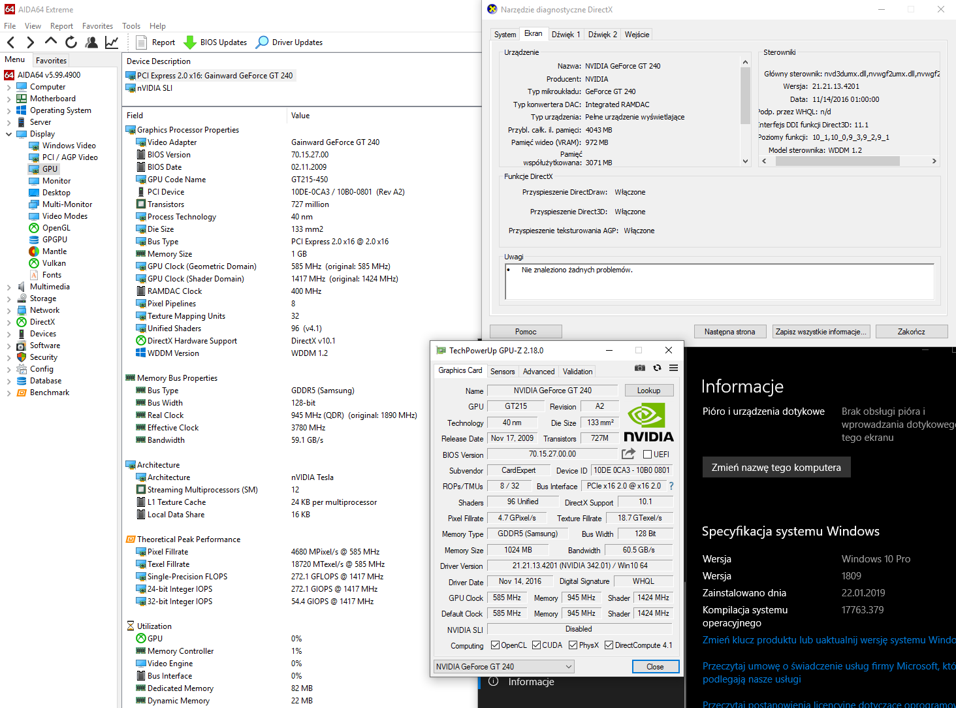The height and width of the screenshot is (708, 956).
Task: Open the AIDA64 graph icon in toolbar
Action: tap(112, 42)
